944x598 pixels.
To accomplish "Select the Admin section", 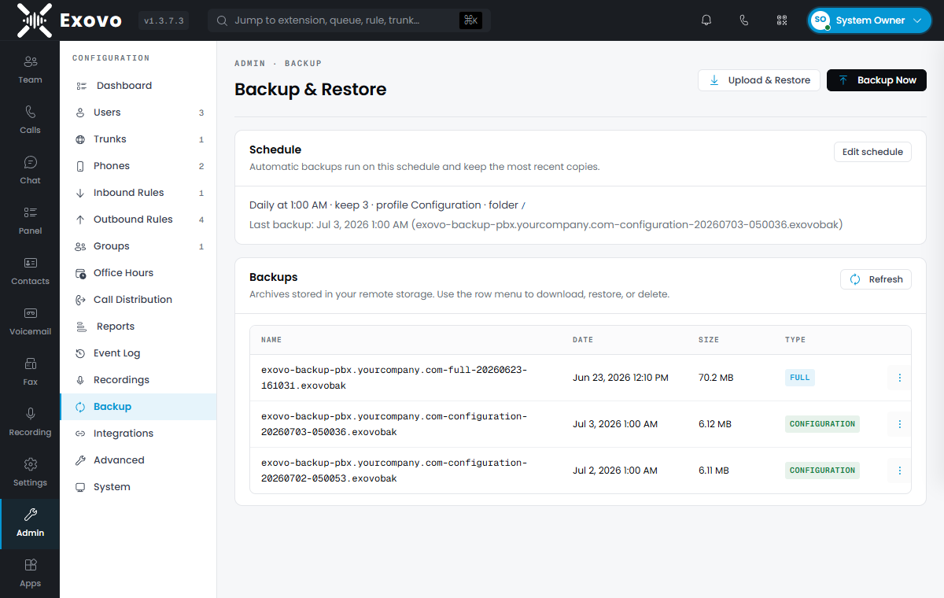I will coord(30,524).
